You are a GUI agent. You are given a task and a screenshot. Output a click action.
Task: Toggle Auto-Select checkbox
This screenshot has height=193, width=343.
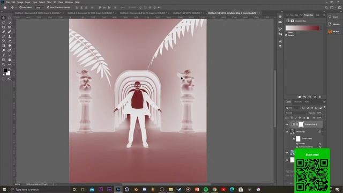pyautogui.click(x=20, y=8)
